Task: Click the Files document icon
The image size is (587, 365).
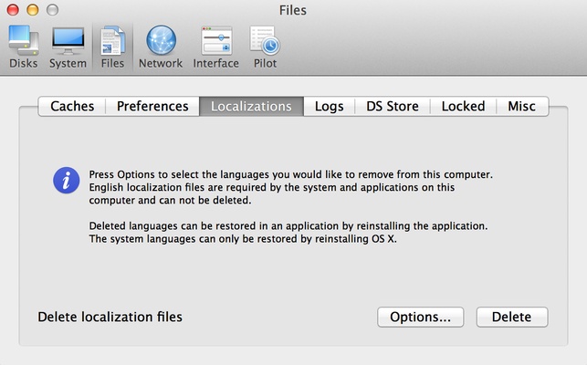Action: pos(112,46)
